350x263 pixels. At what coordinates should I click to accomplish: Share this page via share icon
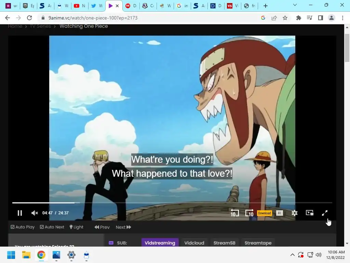[x=274, y=18]
